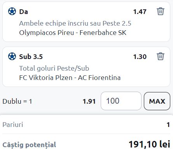Select the 1.47 odds value
The height and width of the screenshot is (151, 173).
pyautogui.click(x=140, y=12)
